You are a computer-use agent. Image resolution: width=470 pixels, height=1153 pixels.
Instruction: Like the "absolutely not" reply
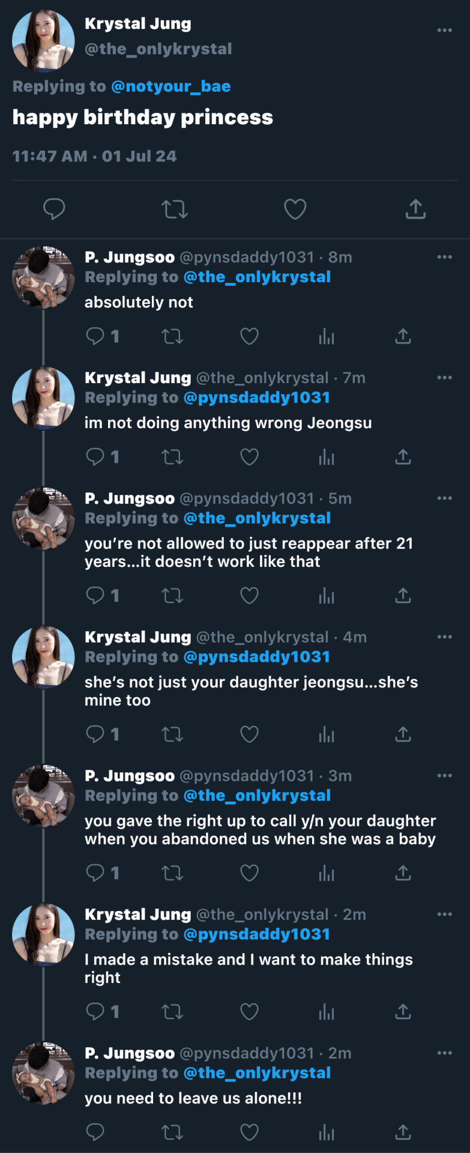[249, 336]
